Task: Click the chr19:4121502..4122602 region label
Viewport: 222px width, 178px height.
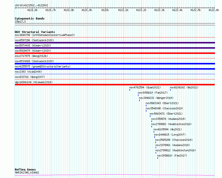Action: pyautogui.click(x=31, y=5)
